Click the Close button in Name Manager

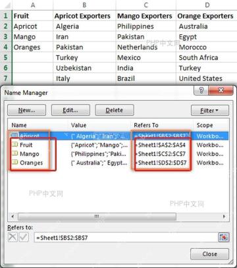click(209, 254)
